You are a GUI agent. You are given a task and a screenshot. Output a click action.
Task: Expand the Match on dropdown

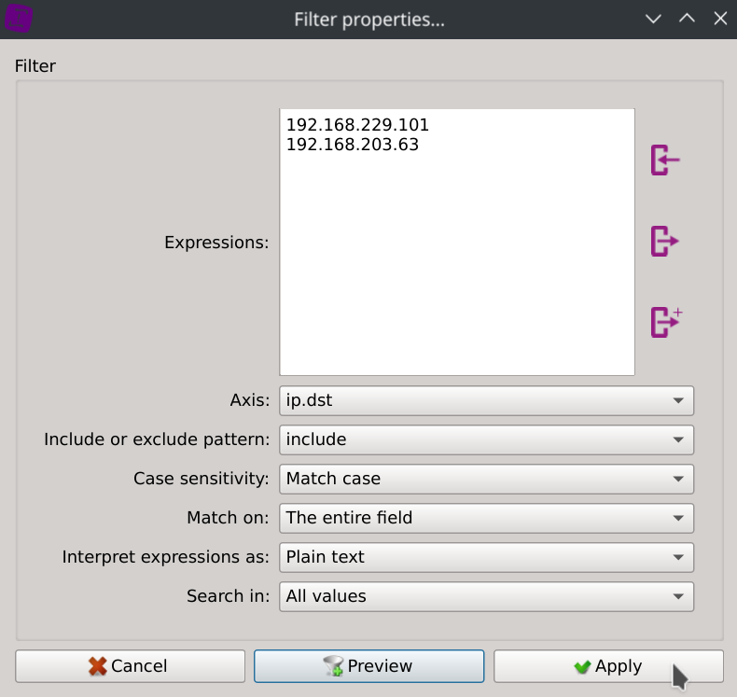486,518
